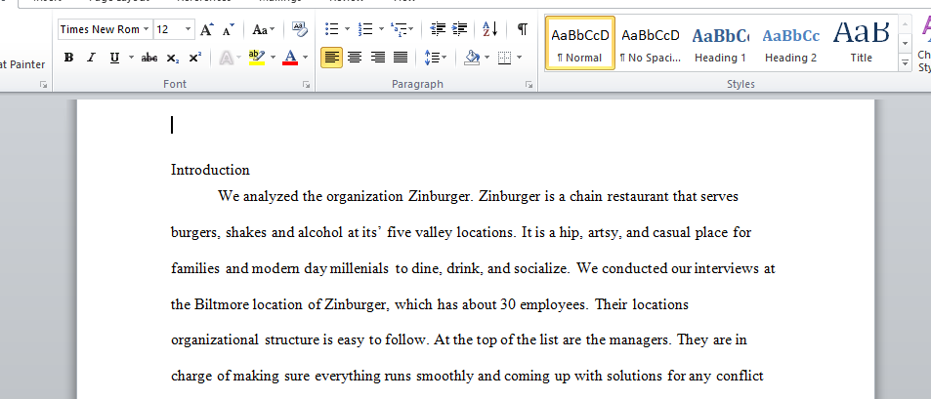Open shading color dropdown arrow
The height and width of the screenshot is (399, 931).
[487, 58]
